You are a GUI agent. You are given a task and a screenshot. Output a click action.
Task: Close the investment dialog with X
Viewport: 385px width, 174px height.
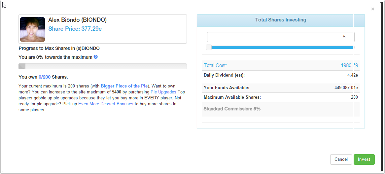pos(373,9)
